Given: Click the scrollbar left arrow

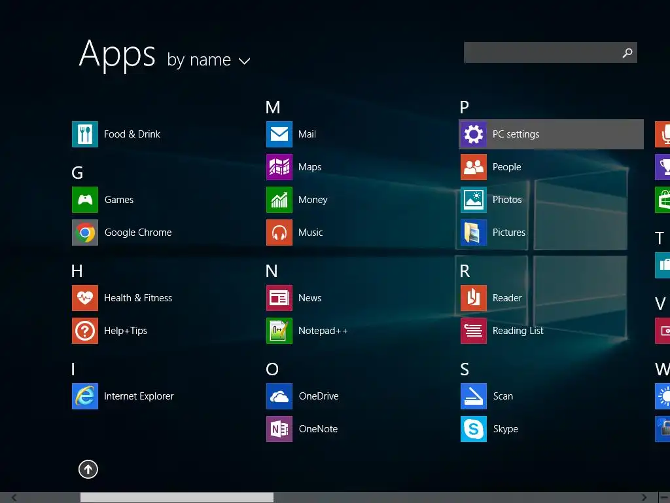Looking at the screenshot, I should pos(14,498).
